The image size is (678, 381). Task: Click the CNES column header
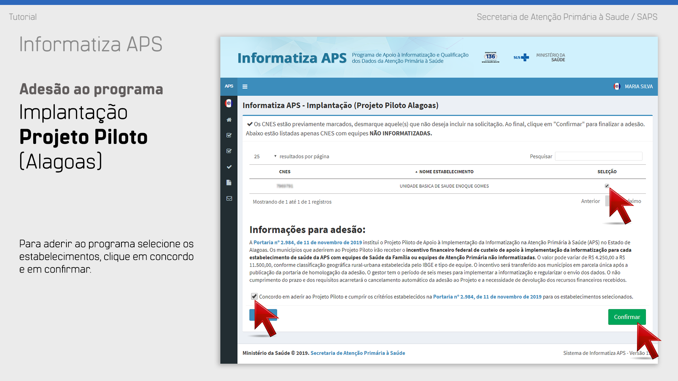[x=285, y=172]
